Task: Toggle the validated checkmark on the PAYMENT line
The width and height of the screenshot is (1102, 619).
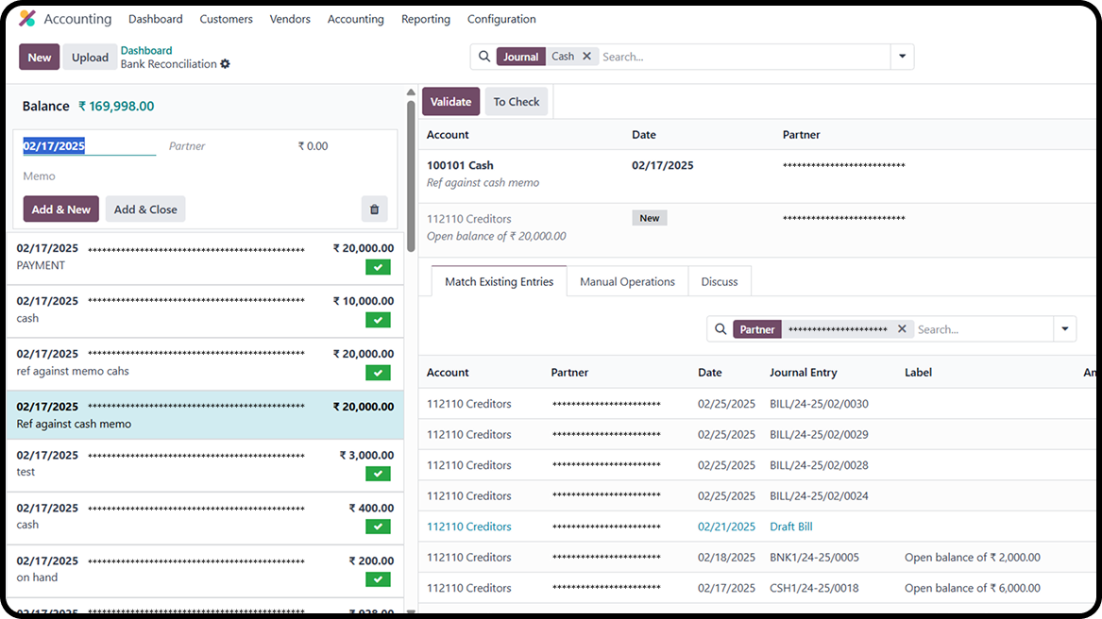Action: [x=377, y=267]
